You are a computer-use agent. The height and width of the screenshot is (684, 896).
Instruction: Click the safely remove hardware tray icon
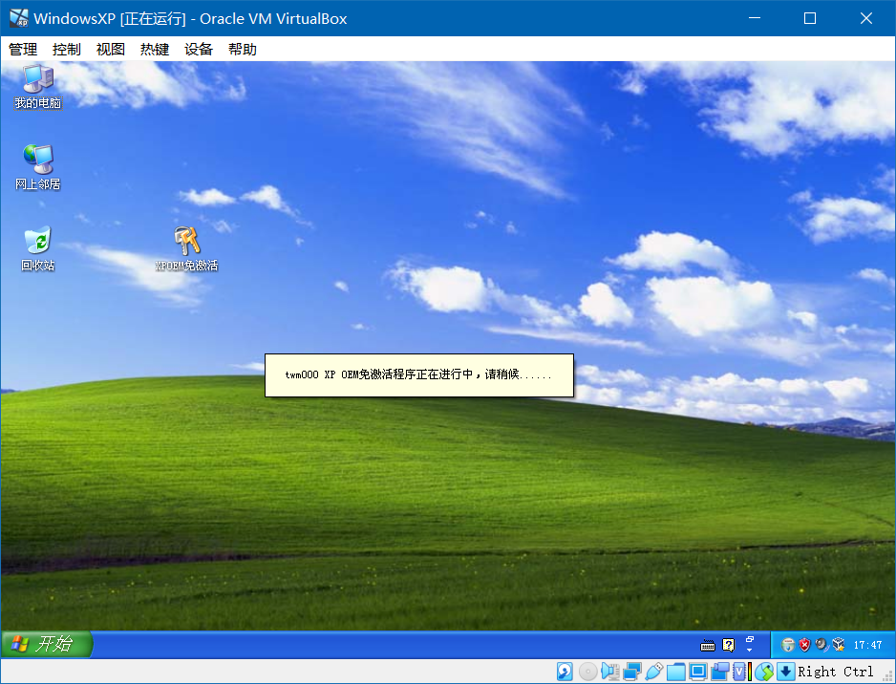tap(788, 645)
